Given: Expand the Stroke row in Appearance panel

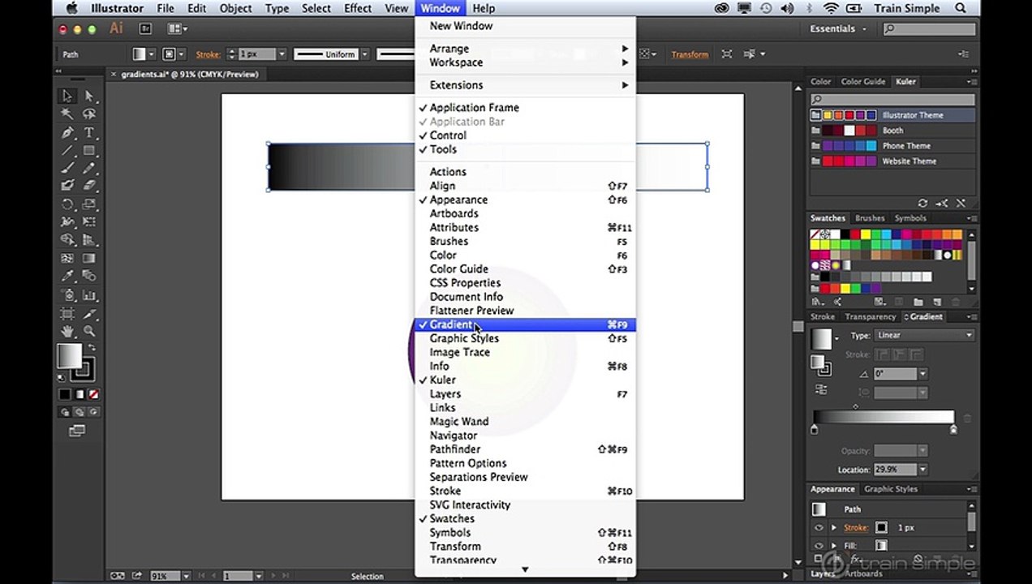Looking at the screenshot, I should pos(833,527).
